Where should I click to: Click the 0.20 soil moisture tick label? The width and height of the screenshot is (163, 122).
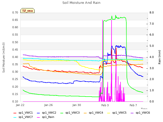pos(15,87)
